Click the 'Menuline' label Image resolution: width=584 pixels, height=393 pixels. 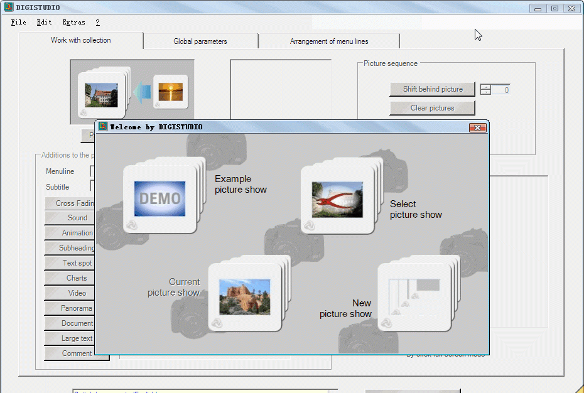tap(60, 171)
